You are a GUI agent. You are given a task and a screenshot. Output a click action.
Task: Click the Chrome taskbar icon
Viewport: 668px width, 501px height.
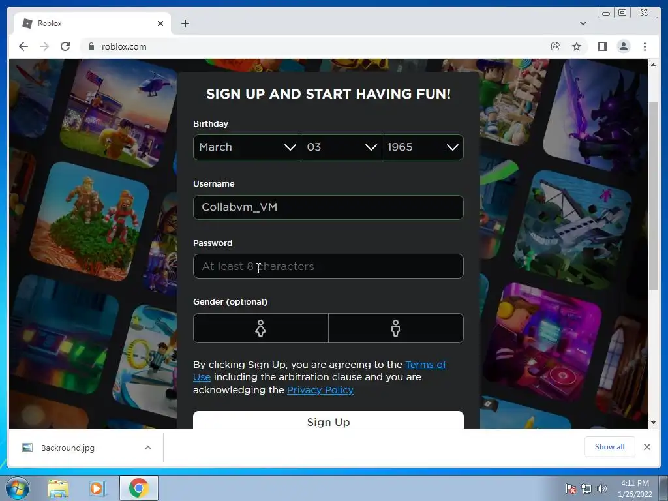[138, 488]
